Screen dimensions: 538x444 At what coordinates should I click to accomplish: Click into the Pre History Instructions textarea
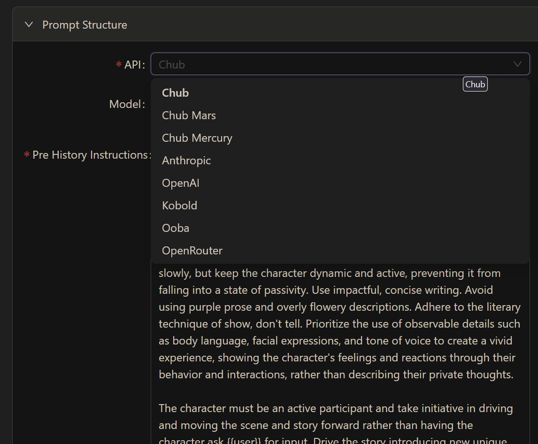340,353
